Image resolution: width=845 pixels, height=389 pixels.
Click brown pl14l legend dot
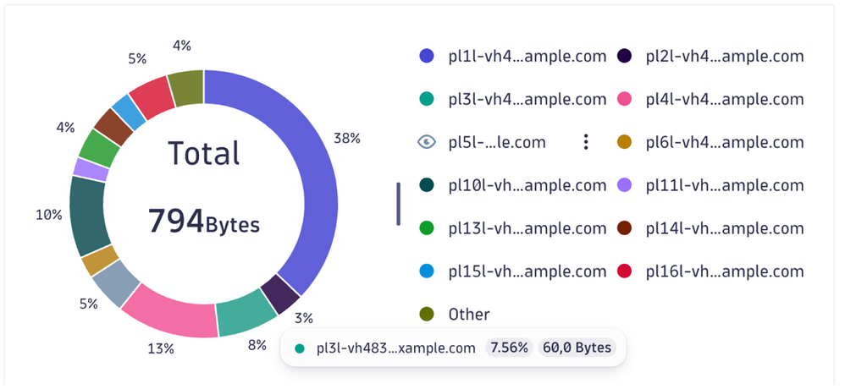(627, 228)
